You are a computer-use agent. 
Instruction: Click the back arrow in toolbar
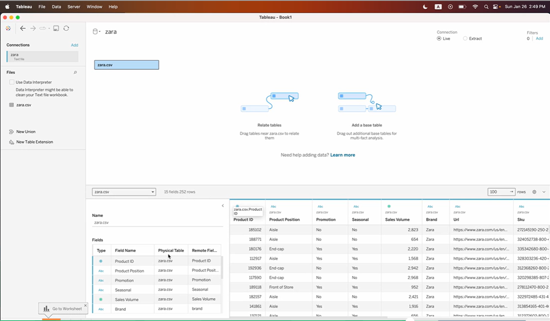[x=23, y=28]
